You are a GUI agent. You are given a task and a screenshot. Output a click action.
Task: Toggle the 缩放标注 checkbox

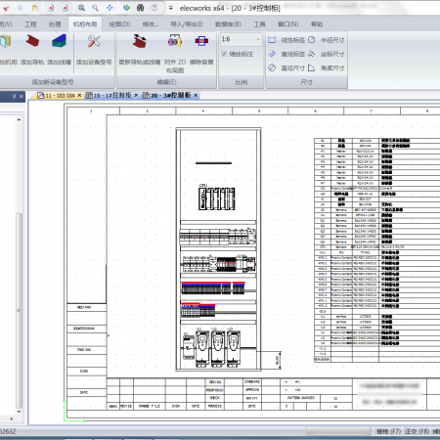coord(224,54)
